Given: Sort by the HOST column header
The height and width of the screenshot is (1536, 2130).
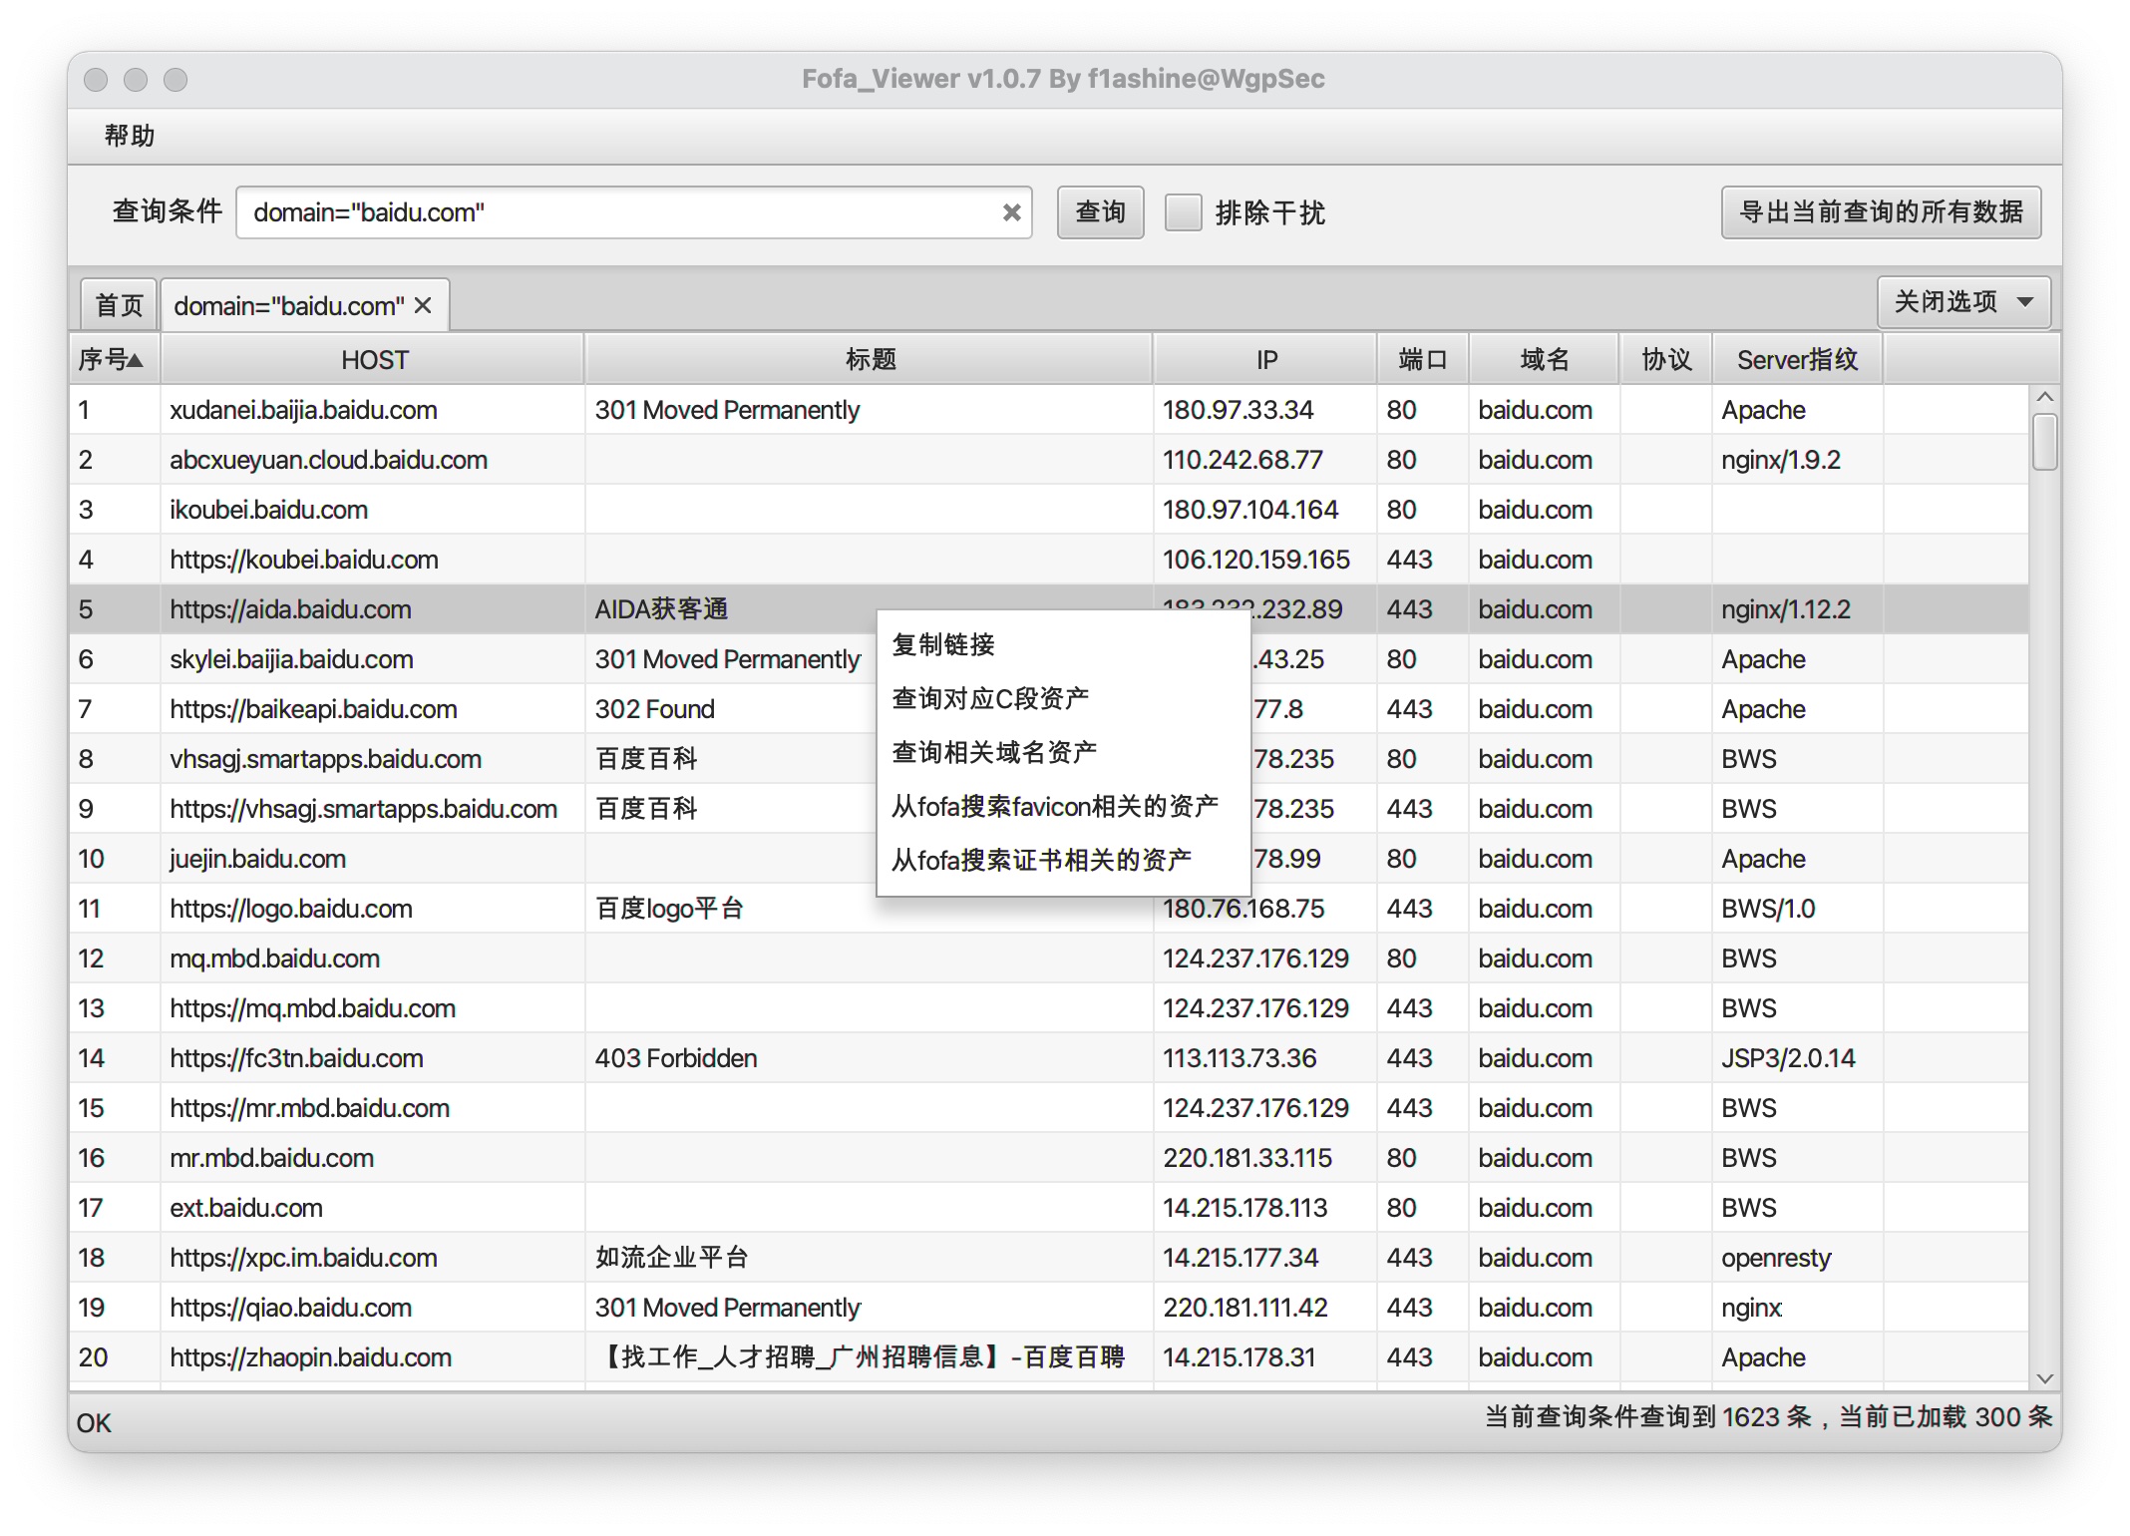Looking at the screenshot, I should pyautogui.click(x=374, y=360).
